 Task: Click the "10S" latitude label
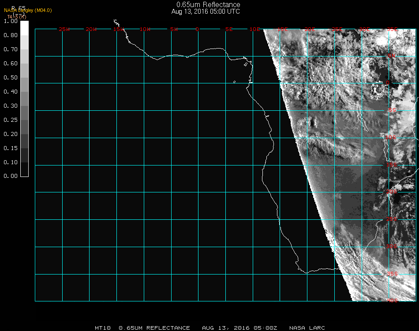(x=391, y=137)
